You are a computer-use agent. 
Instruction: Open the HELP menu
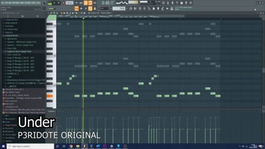click(39, 3)
